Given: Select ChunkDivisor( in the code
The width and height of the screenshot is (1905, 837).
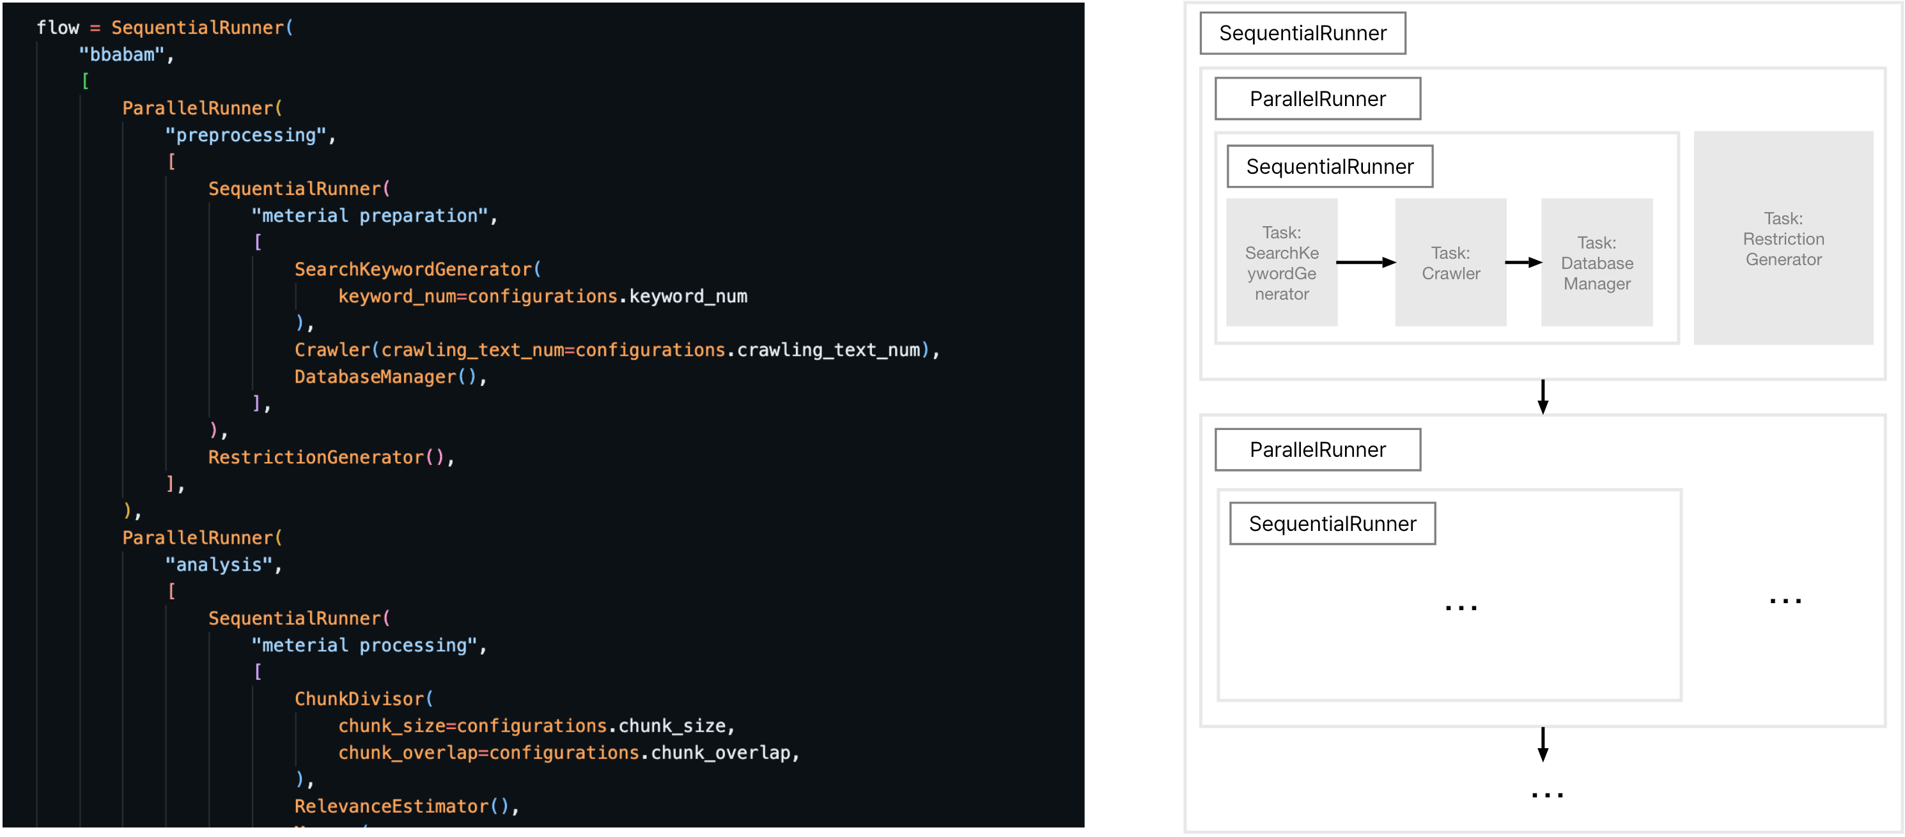Looking at the screenshot, I should point(364,699).
